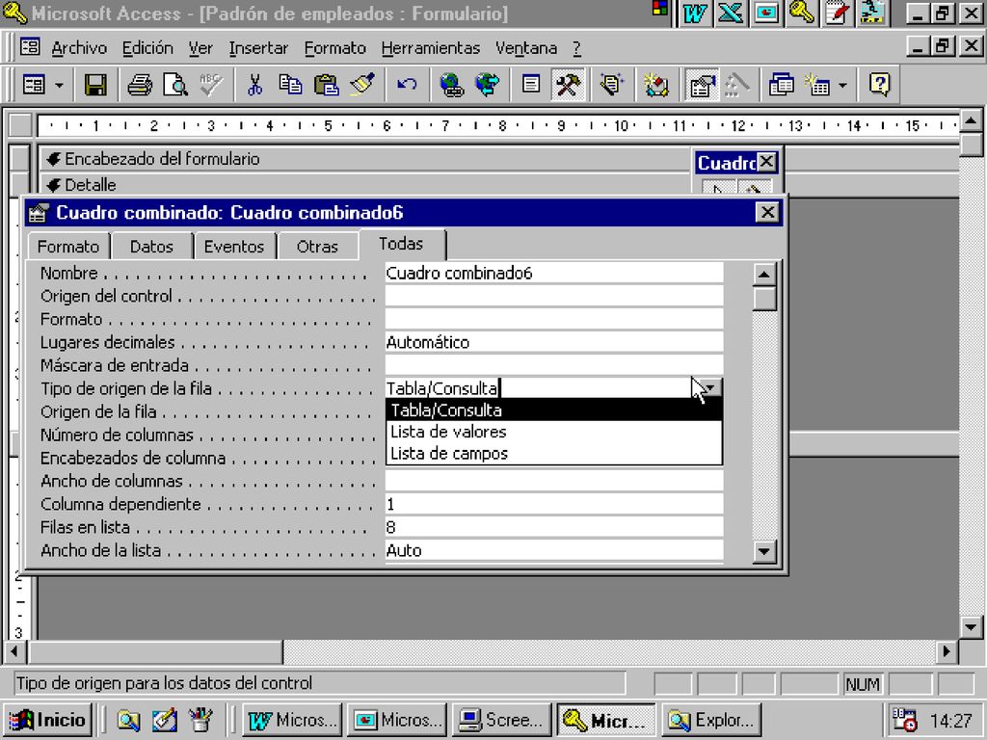The height and width of the screenshot is (740, 987).
Task: Switch to Scree... taskbar button
Action: 501,720
